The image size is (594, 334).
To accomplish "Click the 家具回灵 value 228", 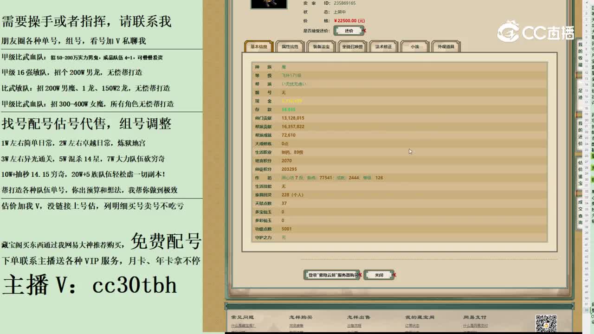I will [292, 195].
